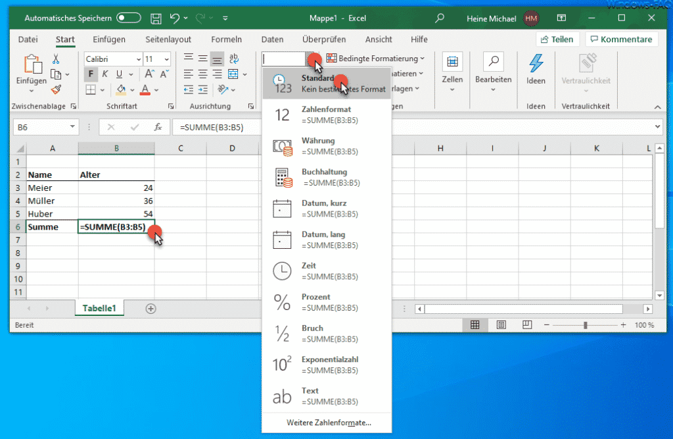
Task: Click the horizontal scrollbar track
Action: [523, 309]
